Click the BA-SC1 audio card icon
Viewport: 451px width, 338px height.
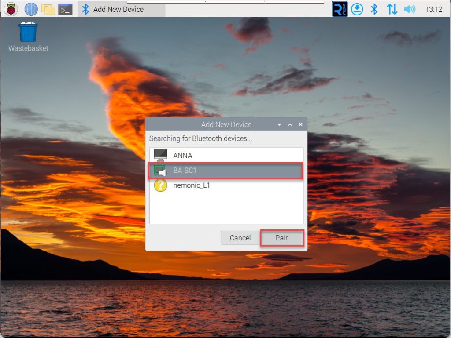click(160, 171)
